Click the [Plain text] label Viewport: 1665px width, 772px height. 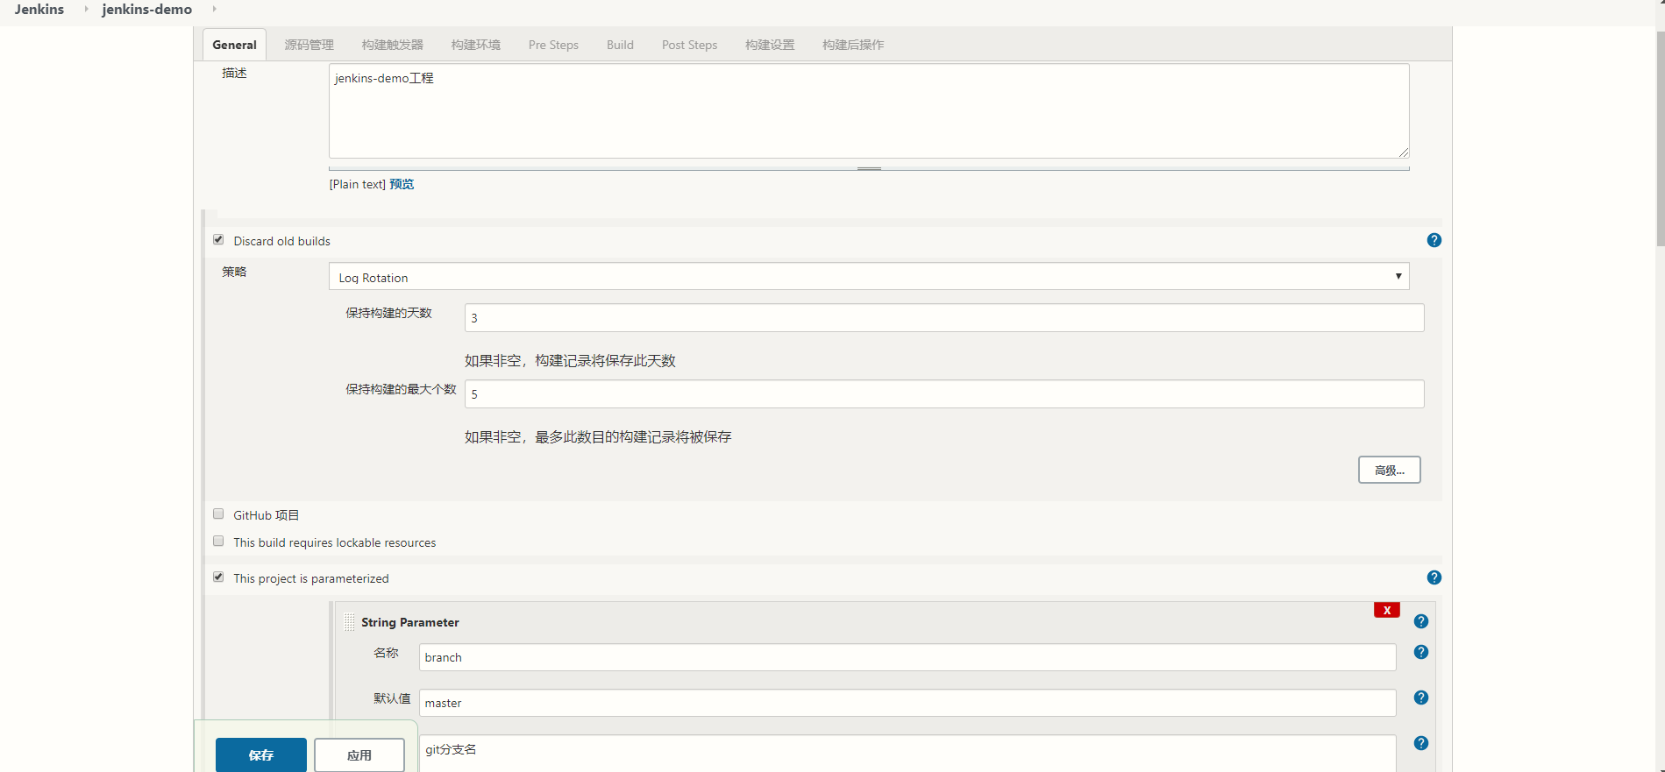357,184
